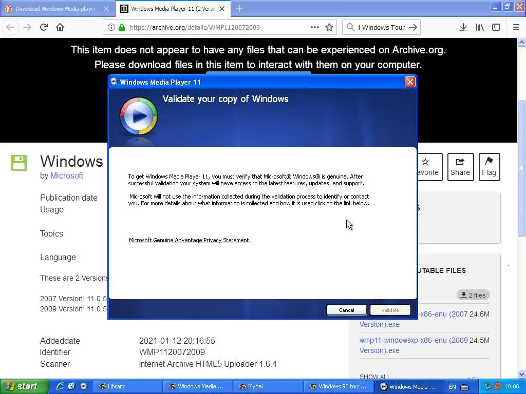The width and height of the screenshot is (526, 394).
Task: Open the Downloads arrow icon
Action: [x=463, y=27]
